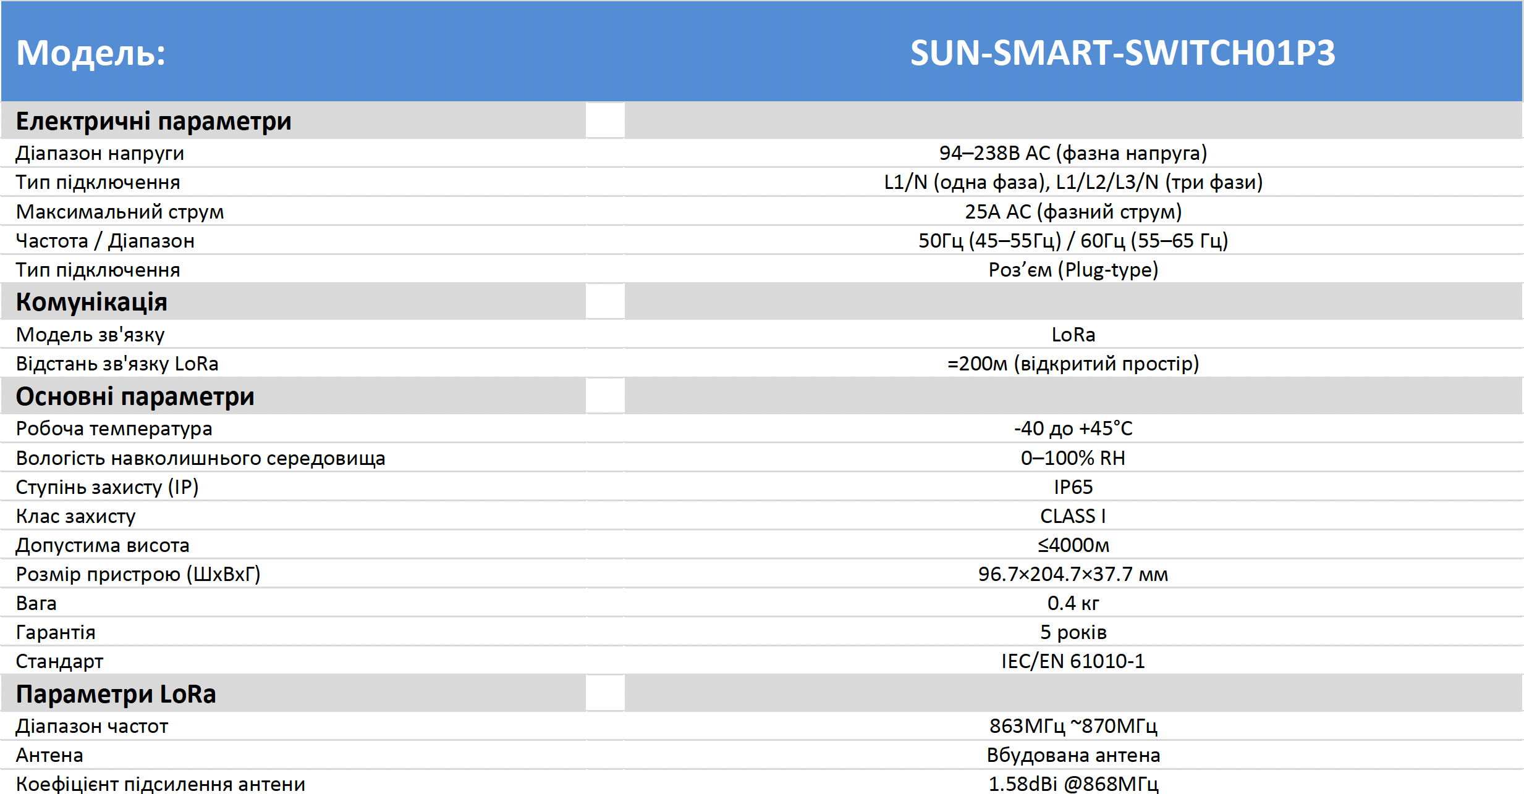The height and width of the screenshot is (794, 1524).
Task: Click the 'Модель:' header label
Action: click(91, 53)
